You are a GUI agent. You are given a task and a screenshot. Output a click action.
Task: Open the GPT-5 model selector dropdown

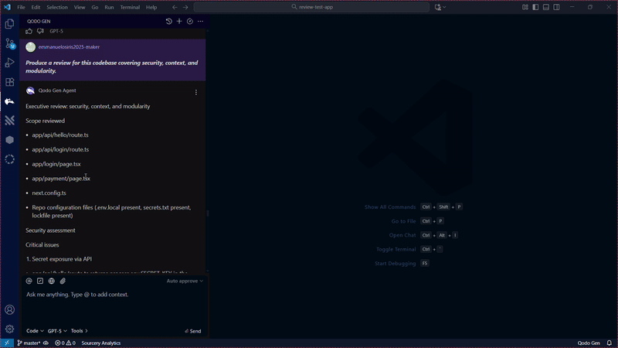coord(56,331)
